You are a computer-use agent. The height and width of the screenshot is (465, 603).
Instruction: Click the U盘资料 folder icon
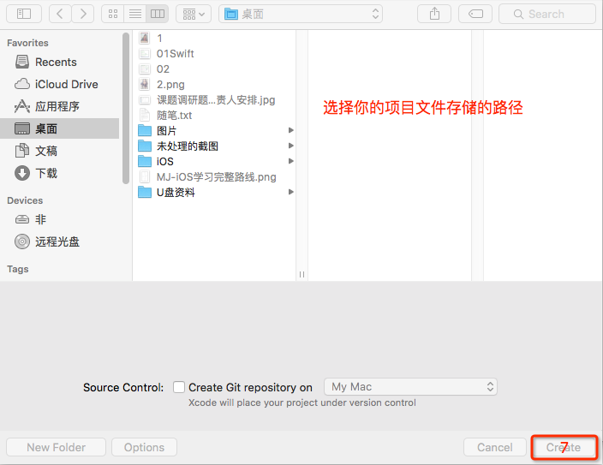pyautogui.click(x=145, y=192)
